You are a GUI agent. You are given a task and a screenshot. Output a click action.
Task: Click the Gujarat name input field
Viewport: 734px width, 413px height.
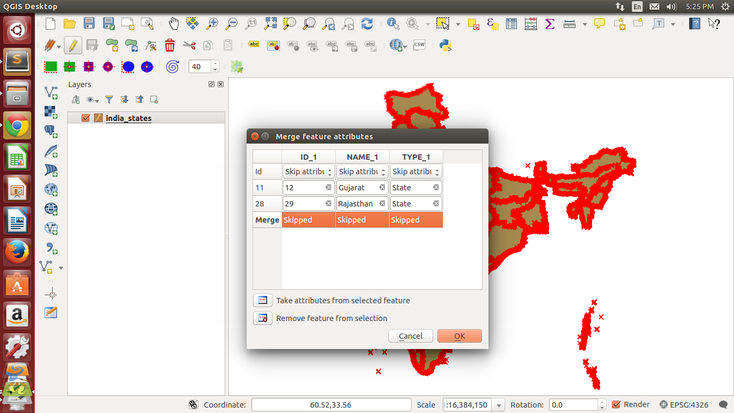[x=357, y=188]
